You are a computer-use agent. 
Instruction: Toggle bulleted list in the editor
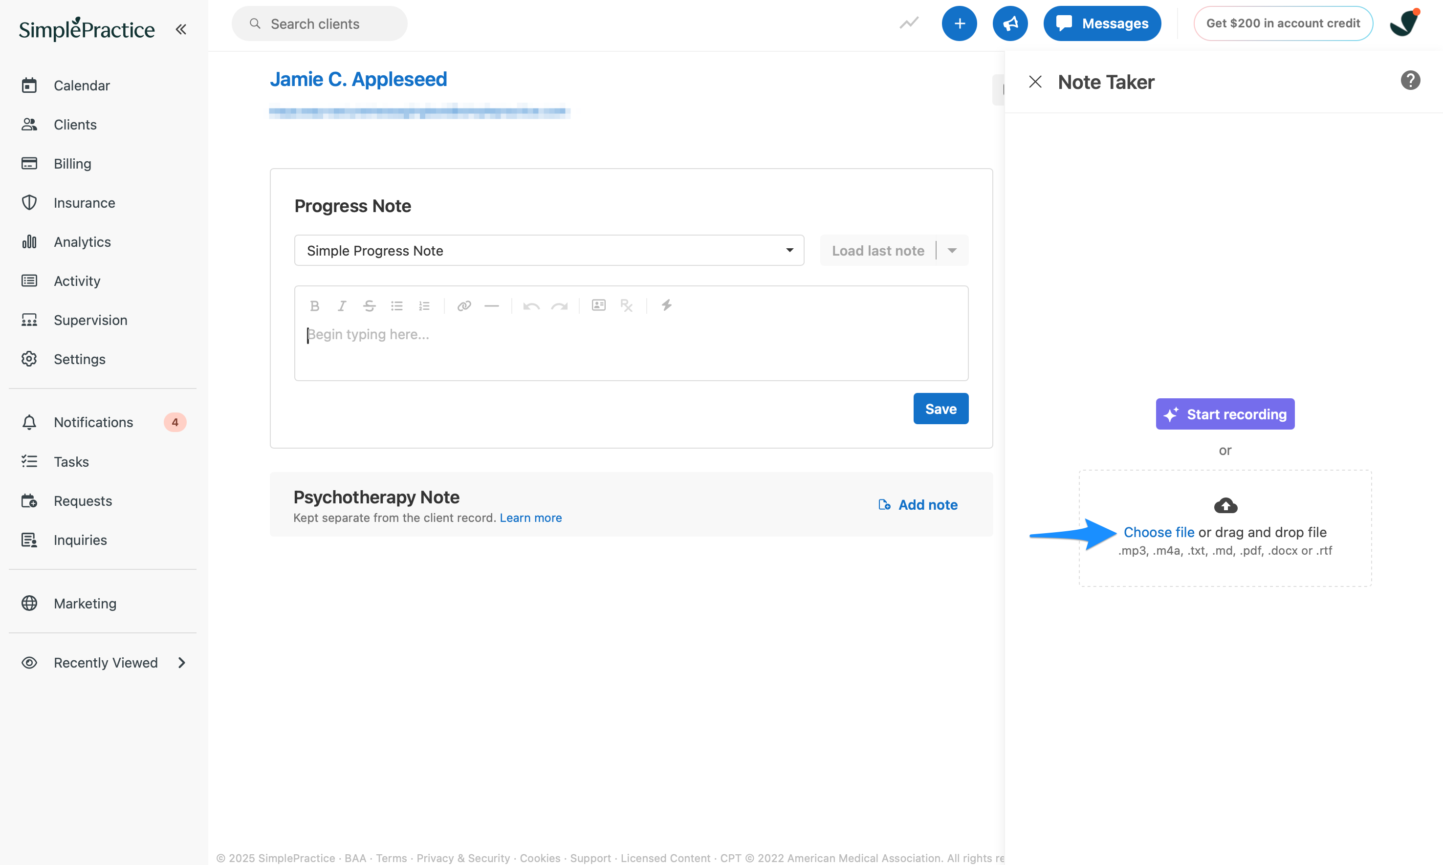[397, 305]
